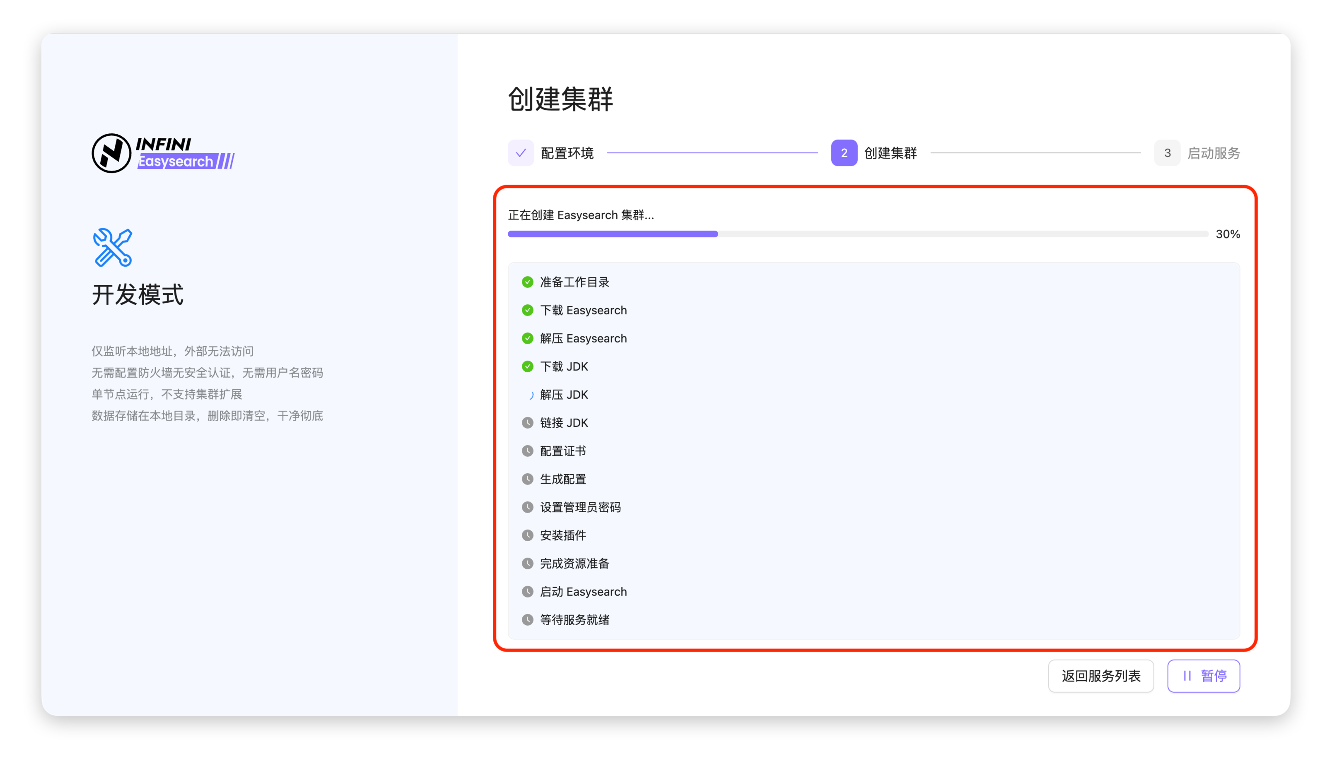Select step 2 创建集群 in the stepper
Screen dimensions: 1332x766
[x=844, y=153]
